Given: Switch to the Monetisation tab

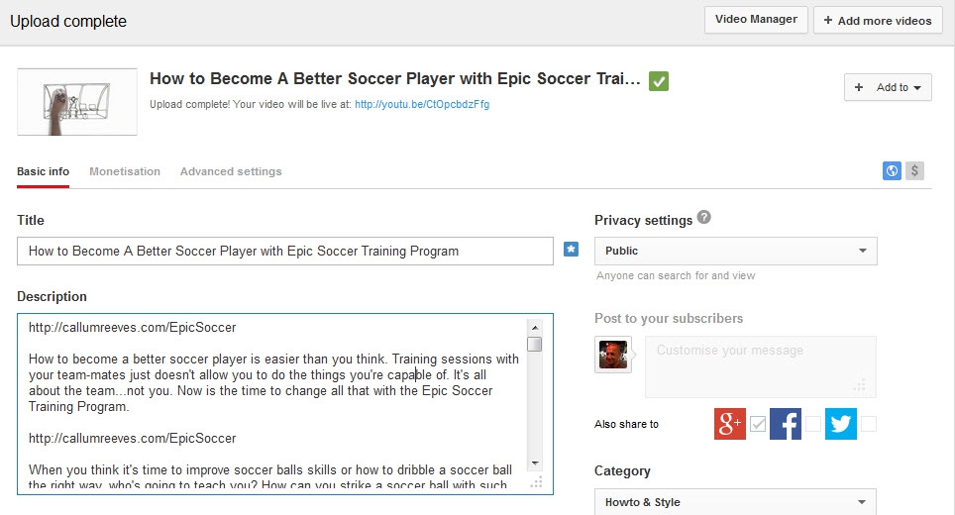Looking at the screenshot, I should (x=124, y=171).
